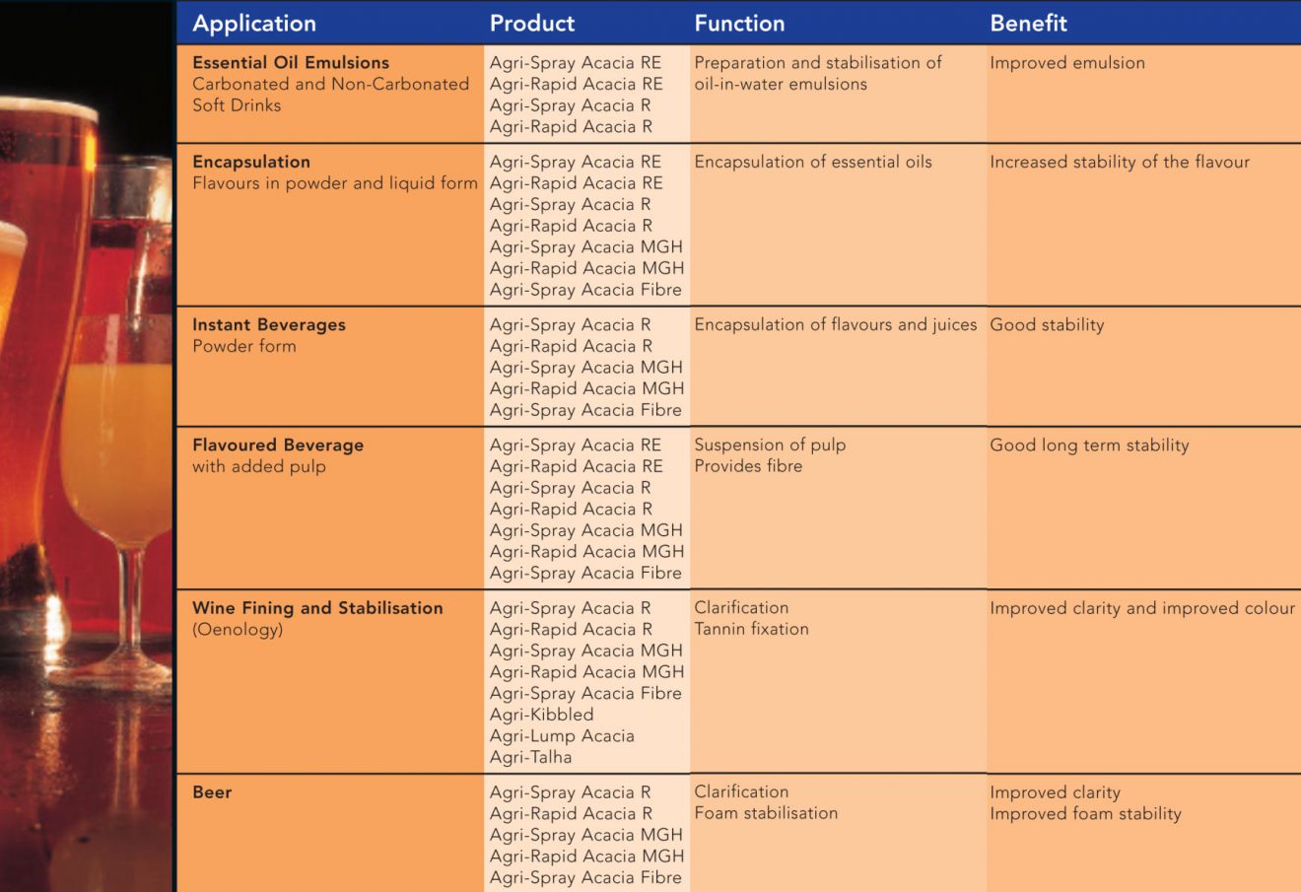
Task: Click the Agri-Kibbled product entry
Action: (x=541, y=715)
